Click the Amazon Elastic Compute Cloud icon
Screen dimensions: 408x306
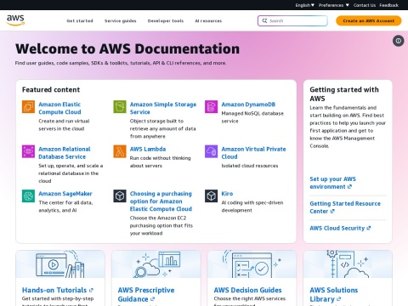28,107
